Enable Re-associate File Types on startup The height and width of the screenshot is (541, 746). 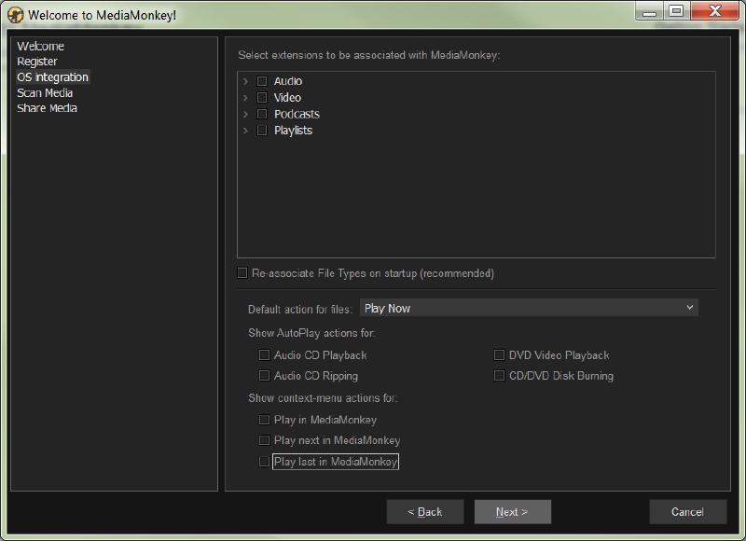pyautogui.click(x=242, y=272)
